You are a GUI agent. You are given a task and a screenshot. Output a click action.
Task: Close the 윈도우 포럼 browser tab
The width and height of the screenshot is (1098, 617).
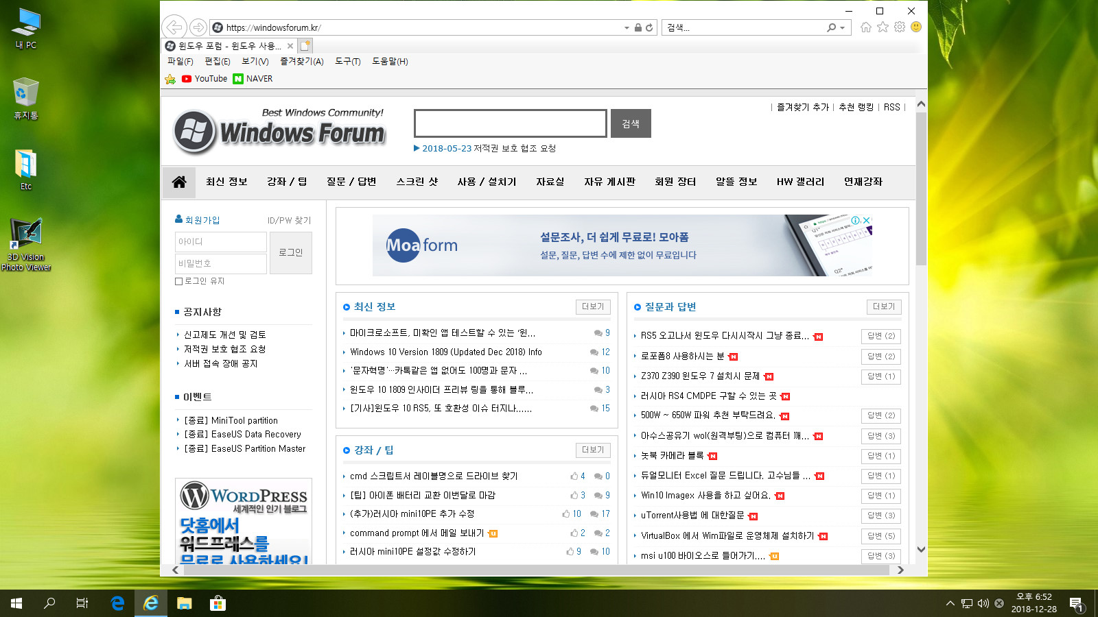tap(290, 46)
